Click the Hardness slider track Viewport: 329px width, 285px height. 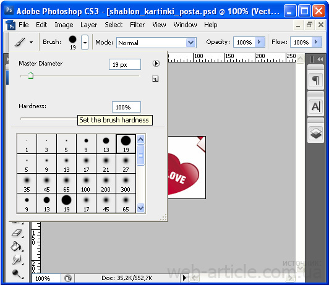coord(49,119)
